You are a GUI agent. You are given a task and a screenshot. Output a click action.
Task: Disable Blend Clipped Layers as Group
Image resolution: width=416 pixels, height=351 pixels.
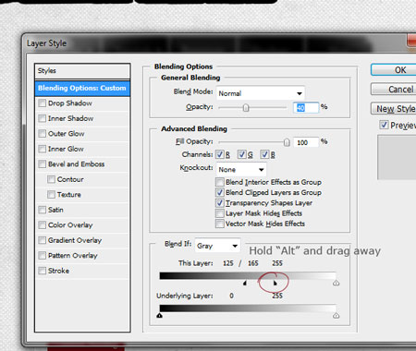(220, 192)
